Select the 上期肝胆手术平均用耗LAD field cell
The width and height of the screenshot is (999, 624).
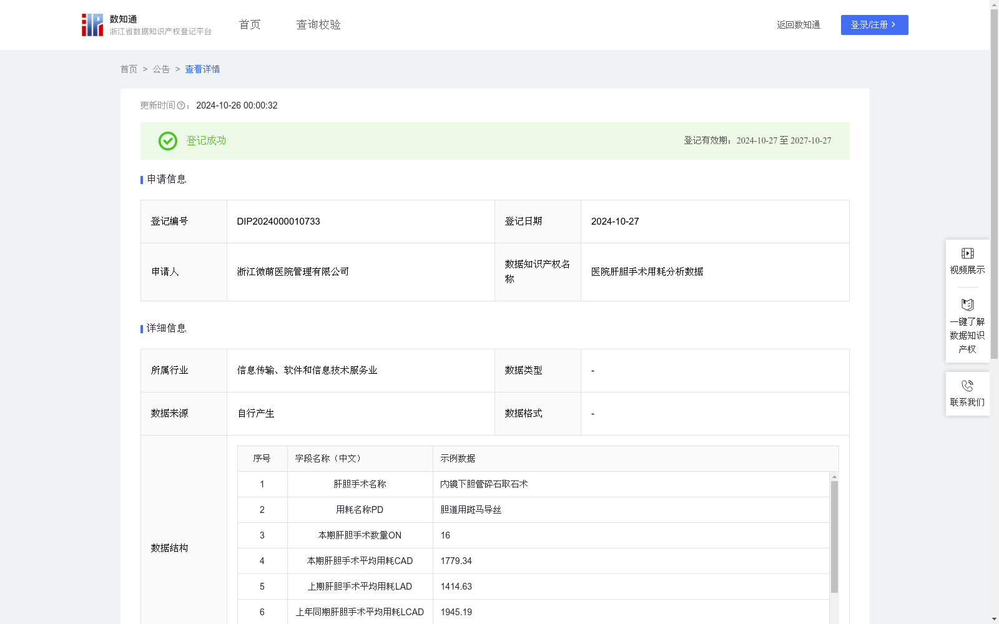360,587
